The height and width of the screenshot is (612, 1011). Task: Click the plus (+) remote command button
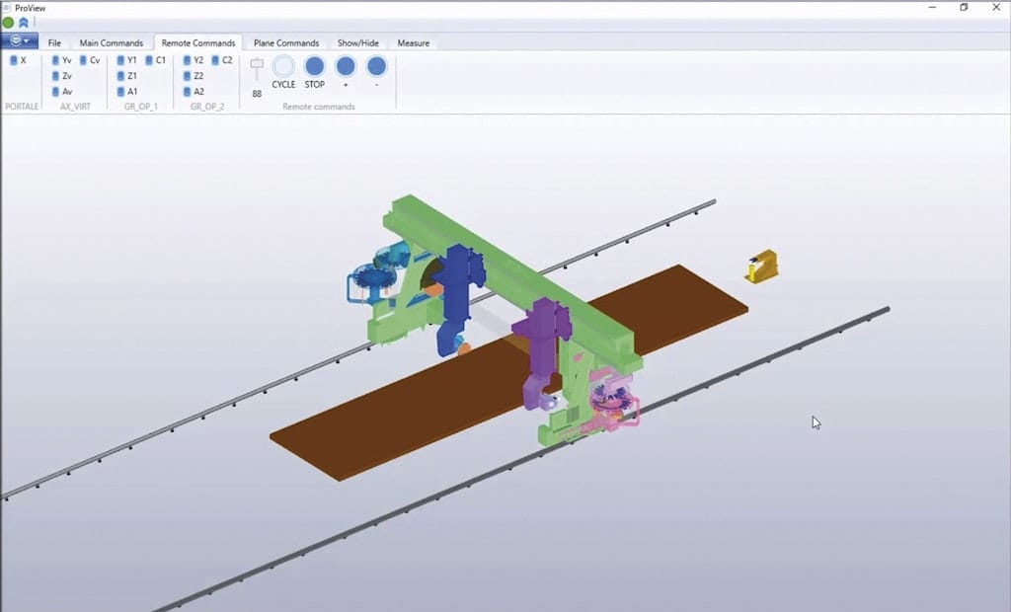346,66
